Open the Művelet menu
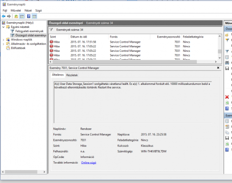Image resolution: width=232 pixels, height=183 pixels. (16, 11)
